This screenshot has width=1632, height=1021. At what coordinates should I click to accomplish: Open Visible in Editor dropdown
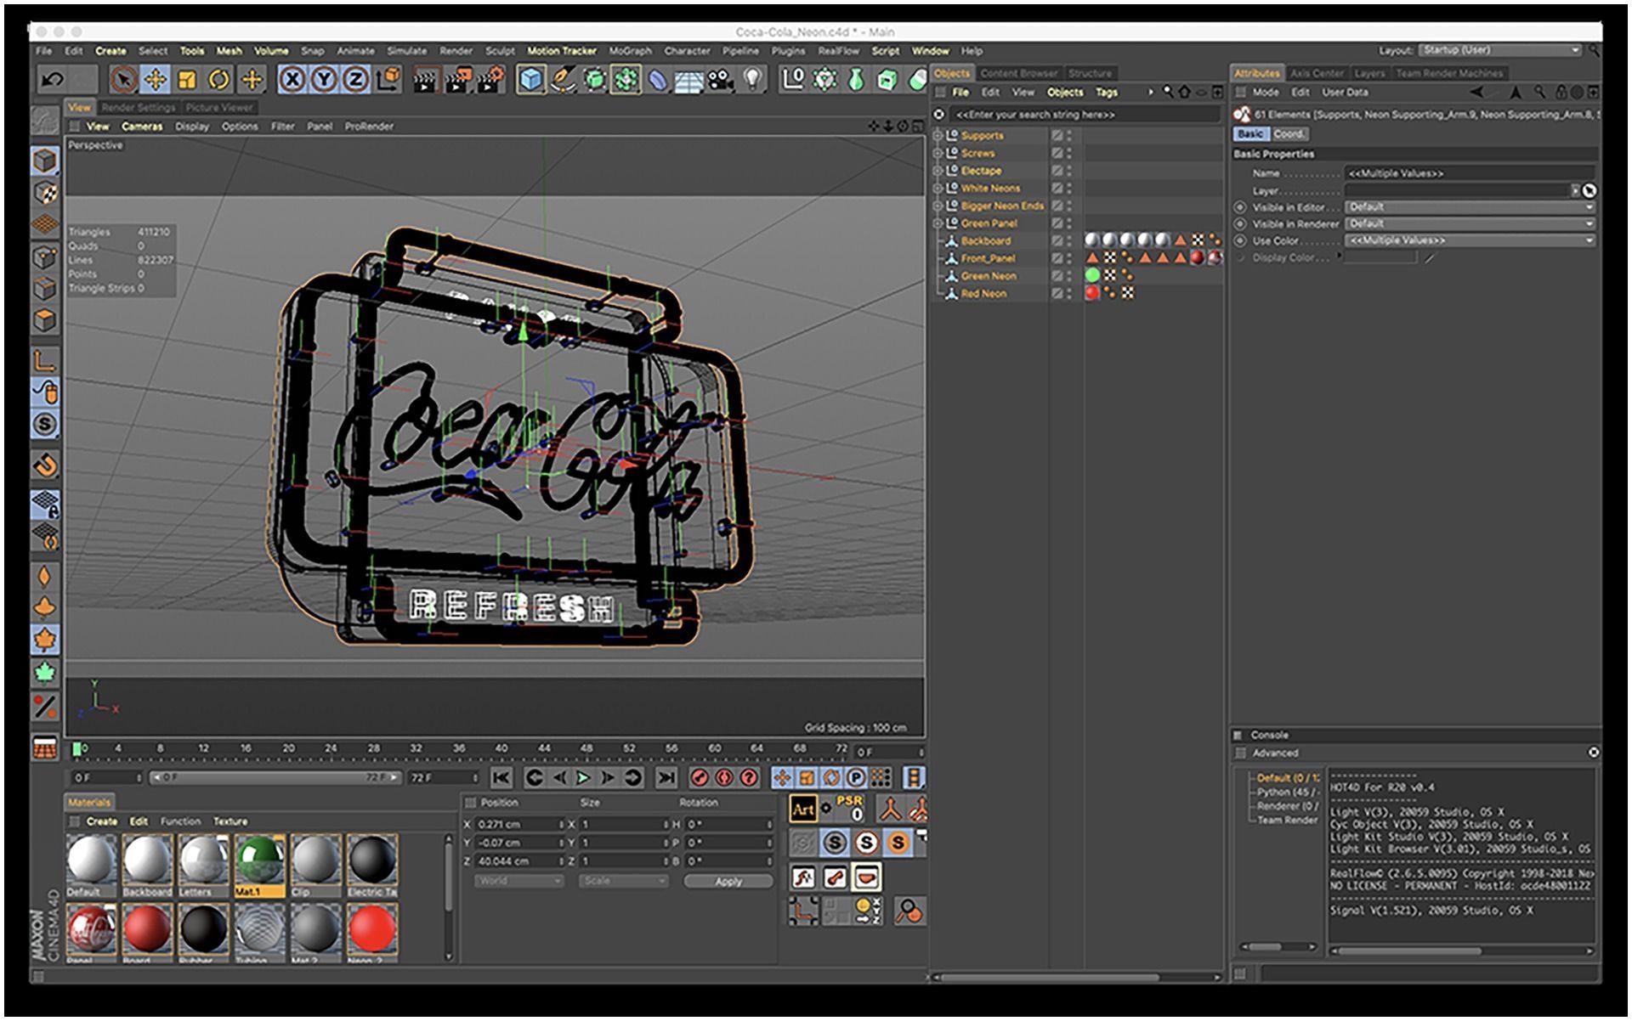click(1469, 207)
